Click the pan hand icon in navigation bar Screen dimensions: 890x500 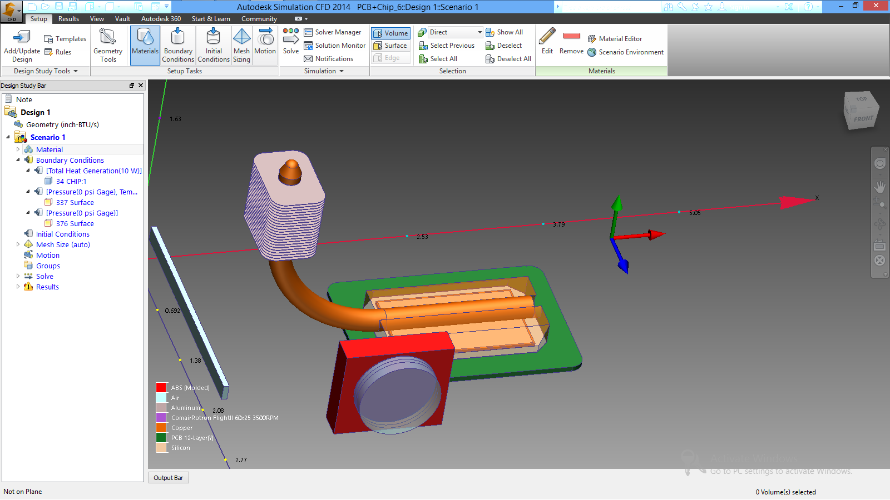879,187
